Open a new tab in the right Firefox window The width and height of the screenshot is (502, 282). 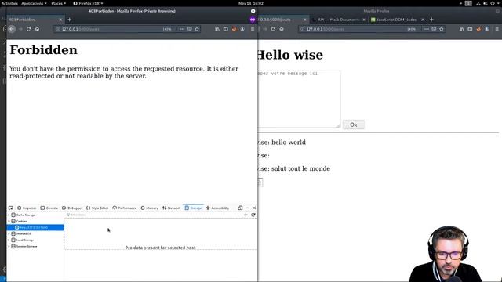pos(431,20)
